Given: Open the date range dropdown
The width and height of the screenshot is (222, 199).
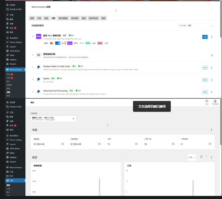Looking at the screenshot, I should (x=54, y=119).
